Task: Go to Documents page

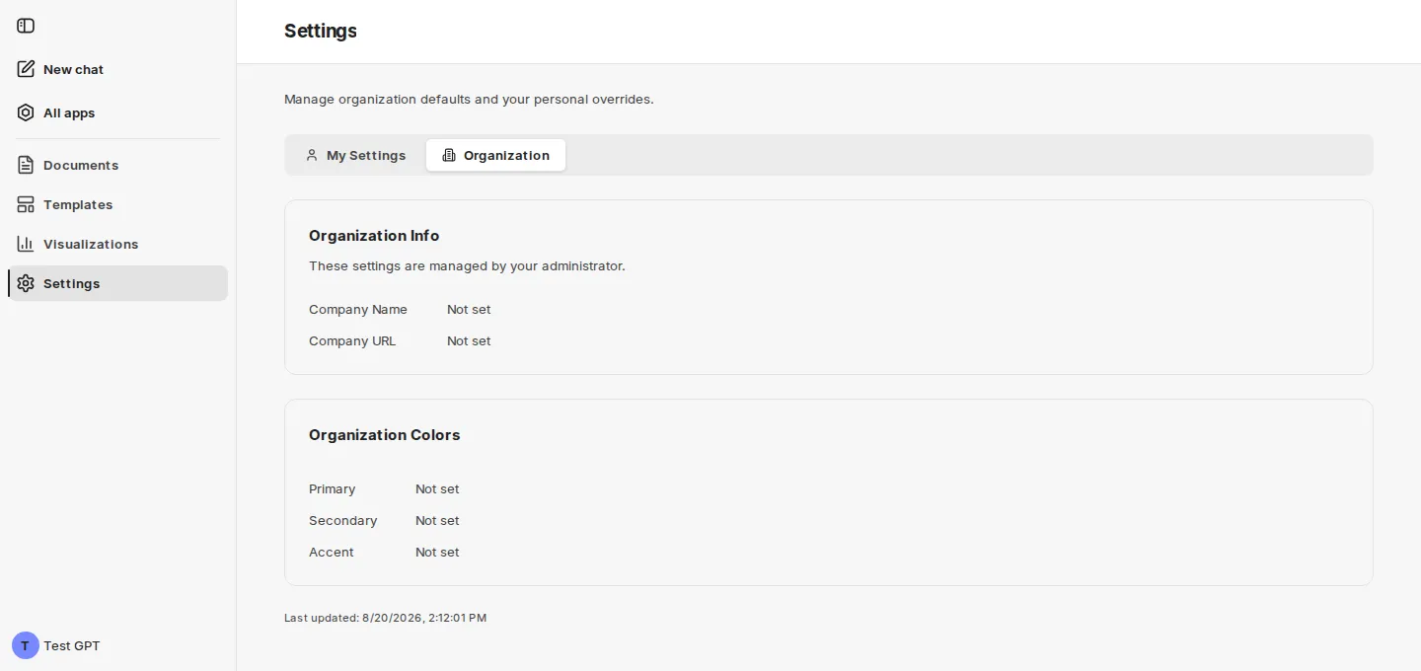Action: [x=117, y=165]
